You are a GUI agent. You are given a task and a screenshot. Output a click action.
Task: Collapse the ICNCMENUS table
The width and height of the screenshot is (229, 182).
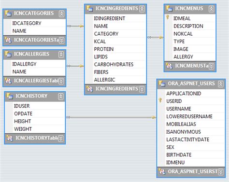[x=211, y=9]
